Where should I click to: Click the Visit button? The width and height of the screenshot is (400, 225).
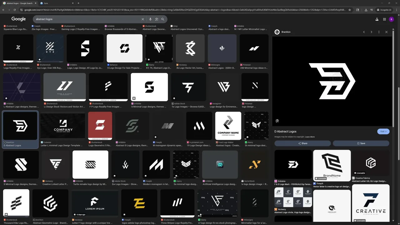click(x=383, y=132)
